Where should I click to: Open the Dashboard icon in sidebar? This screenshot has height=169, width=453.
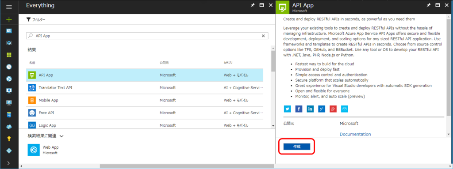click(9, 31)
